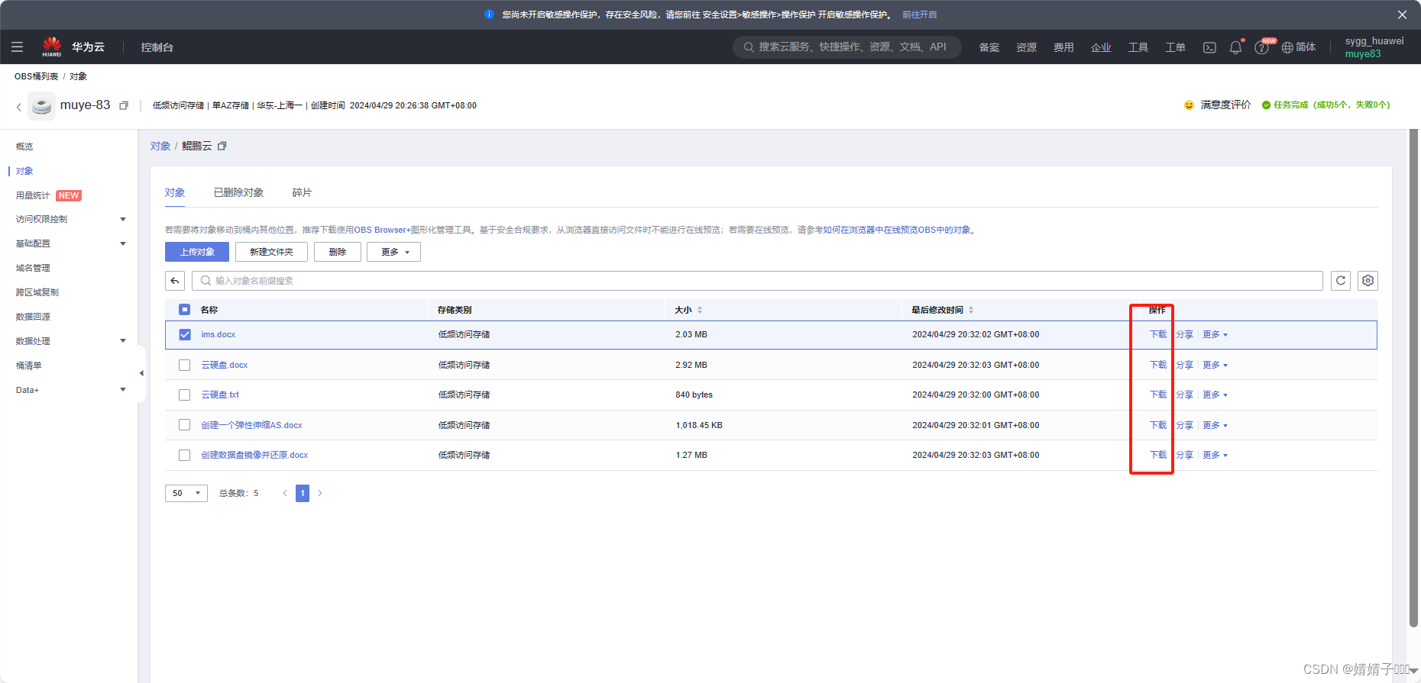Click the satisfaction rating smiley
This screenshot has height=683, width=1421.
pos(1189,105)
